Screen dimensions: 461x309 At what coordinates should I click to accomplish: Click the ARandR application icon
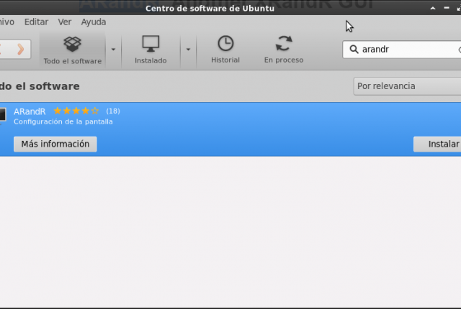[x=2, y=115]
